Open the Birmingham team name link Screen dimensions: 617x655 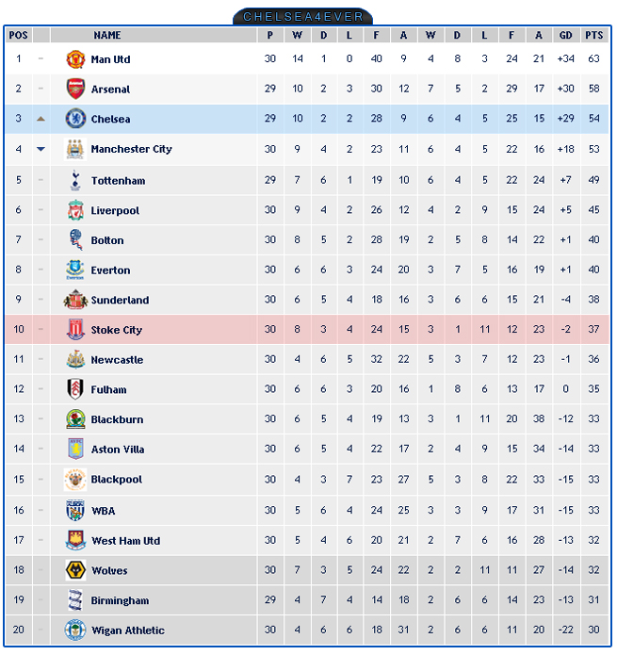(x=121, y=600)
